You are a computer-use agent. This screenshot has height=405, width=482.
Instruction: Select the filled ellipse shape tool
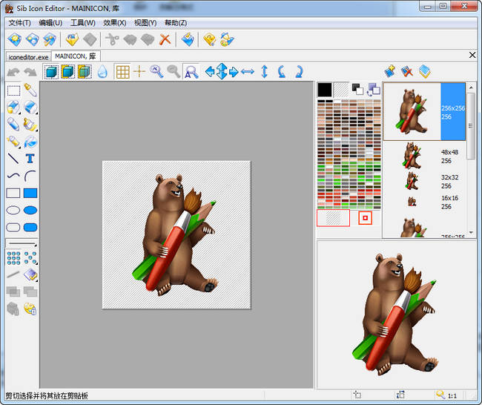point(30,211)
